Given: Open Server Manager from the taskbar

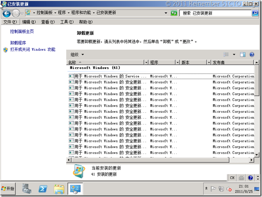Looking at the screenshot, I should pos(27,189).
